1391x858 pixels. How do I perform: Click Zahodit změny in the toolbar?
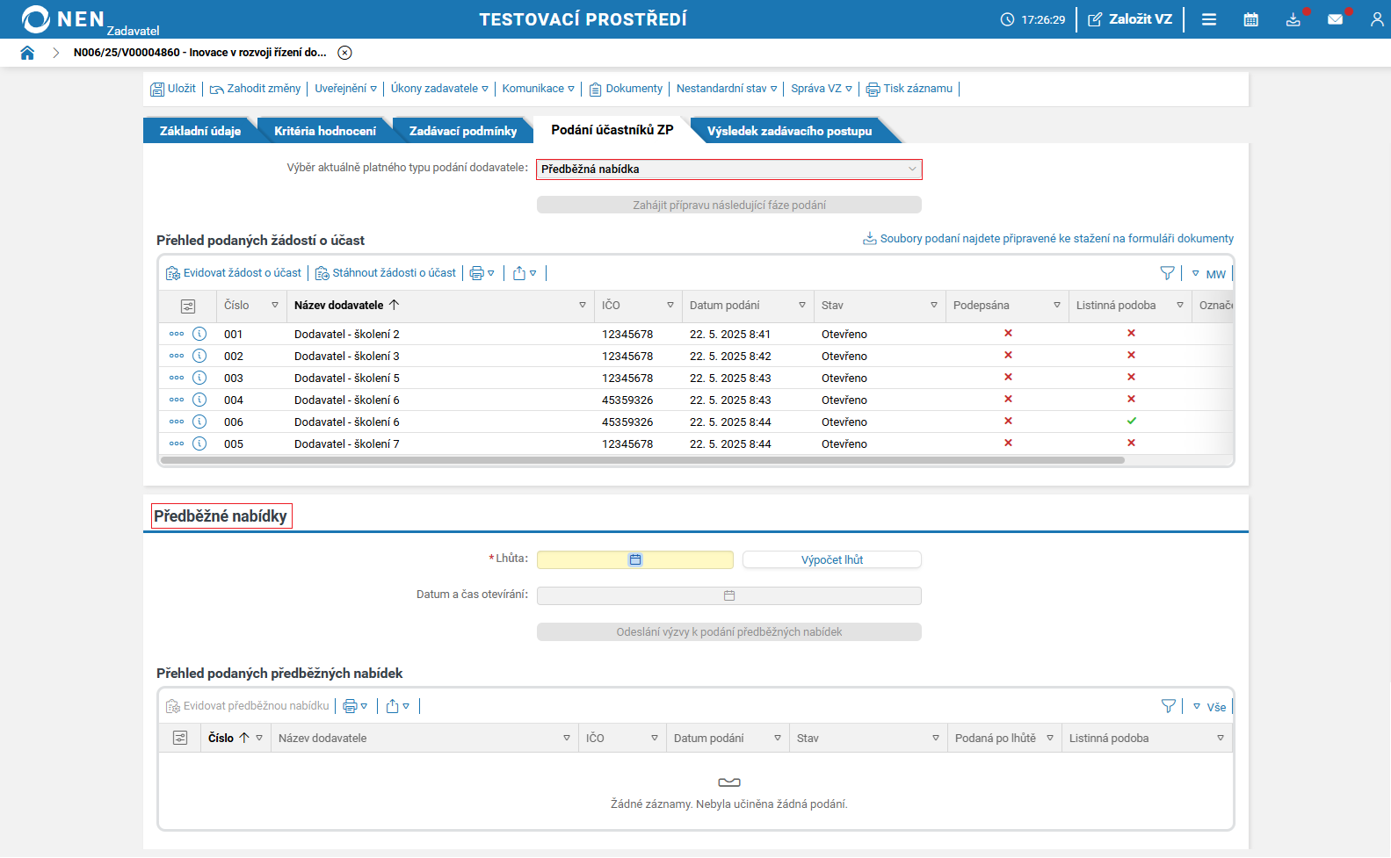(x=255, y=89)
